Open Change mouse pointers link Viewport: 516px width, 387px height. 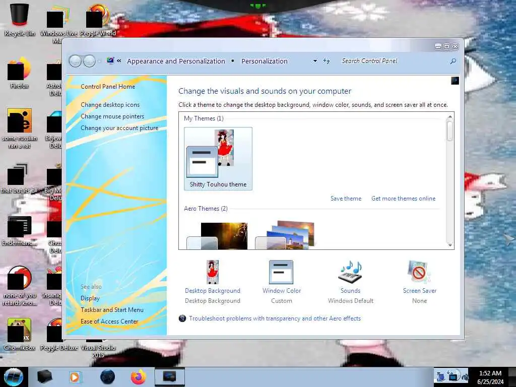tap(112, 116)
